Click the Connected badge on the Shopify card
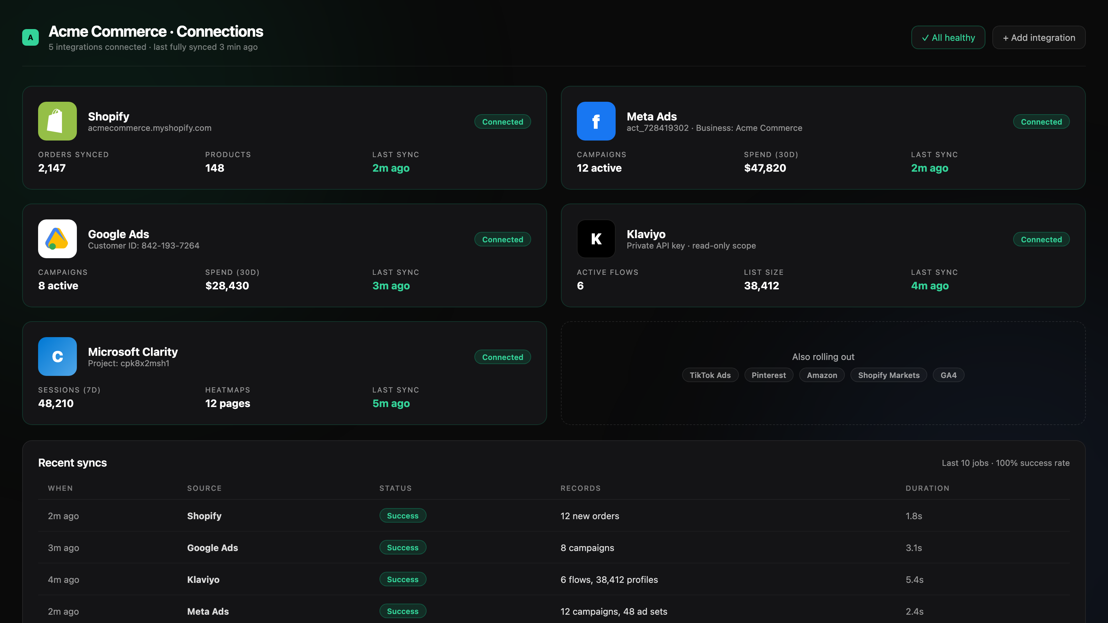This screenshot has width=1108, height=623. point(502,122)
